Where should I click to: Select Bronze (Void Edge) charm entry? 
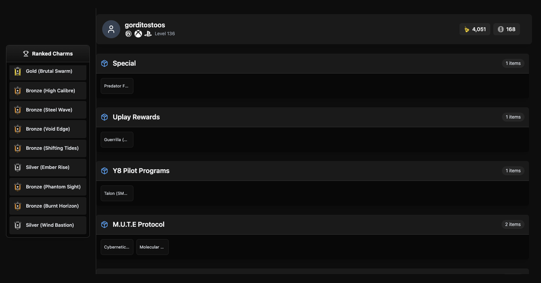48,129
